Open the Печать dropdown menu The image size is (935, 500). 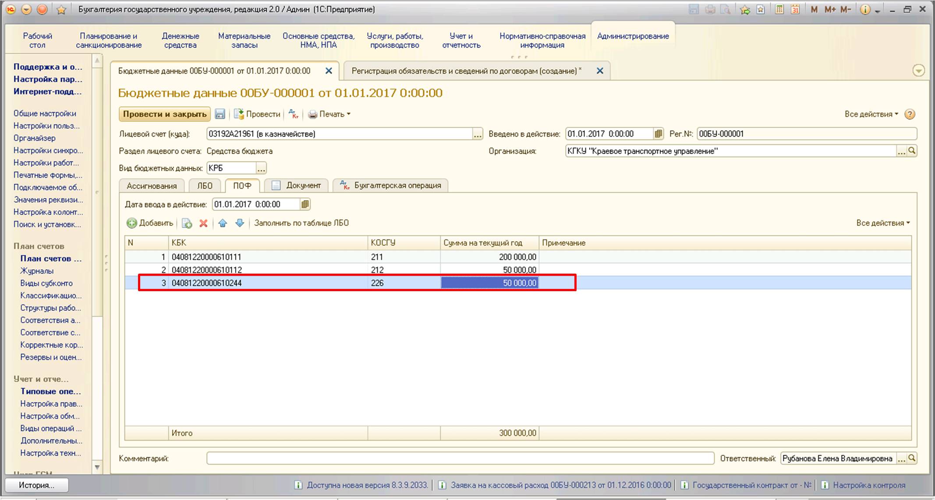click(330, 114)
